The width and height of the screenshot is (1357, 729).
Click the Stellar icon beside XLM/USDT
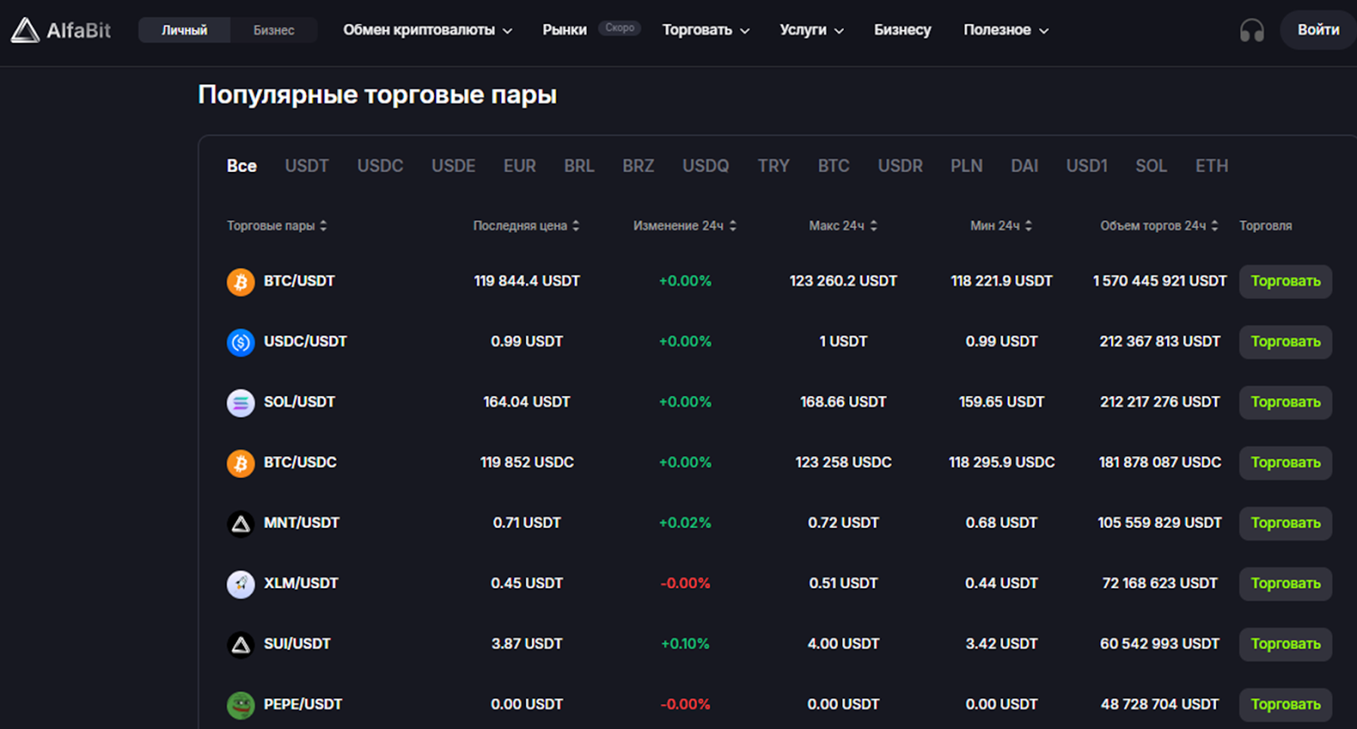pos(241,584)
